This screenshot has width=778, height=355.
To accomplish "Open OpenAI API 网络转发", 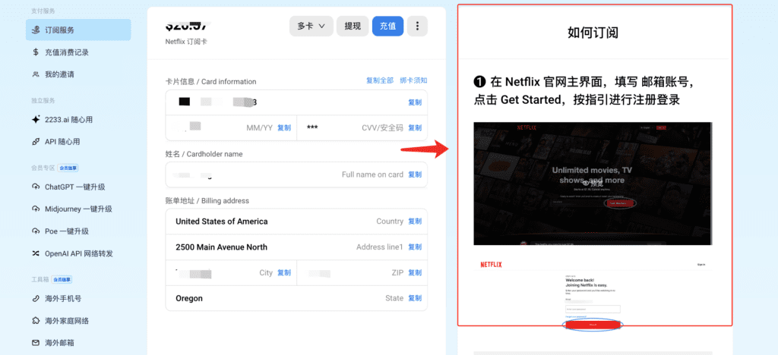I will click(x=78, y=253).
